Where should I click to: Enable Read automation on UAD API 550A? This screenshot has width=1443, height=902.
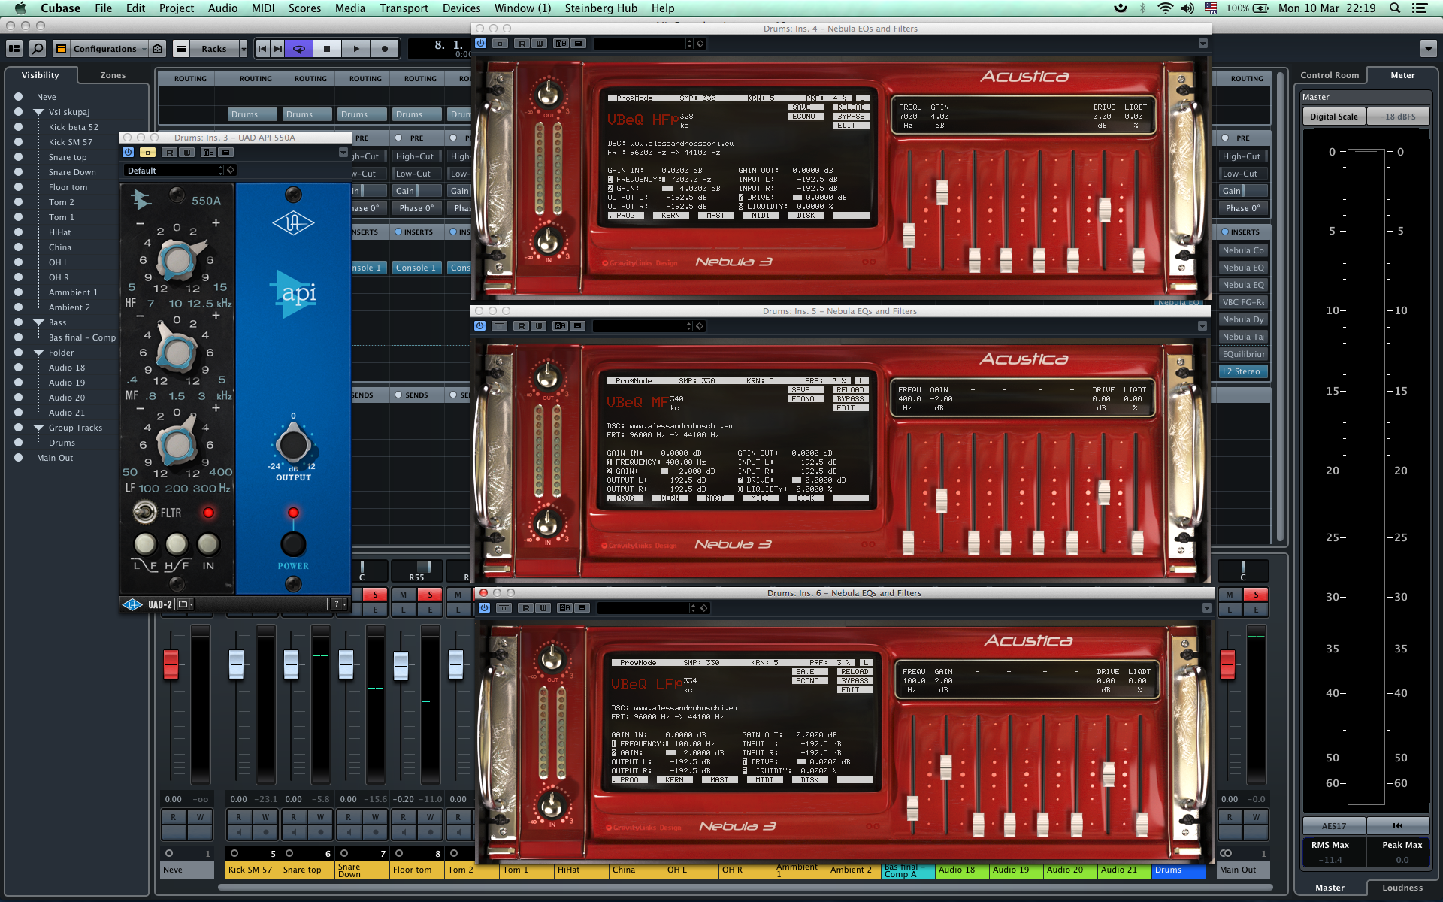(171, 152)
